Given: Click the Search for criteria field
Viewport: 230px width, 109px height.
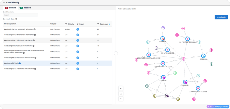Looking at the screenshot, I should 20,15.
